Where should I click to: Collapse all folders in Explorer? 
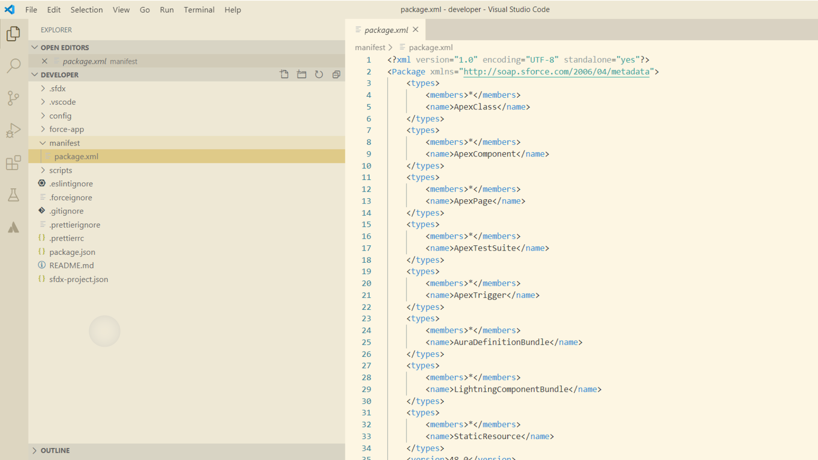(336, 75)
